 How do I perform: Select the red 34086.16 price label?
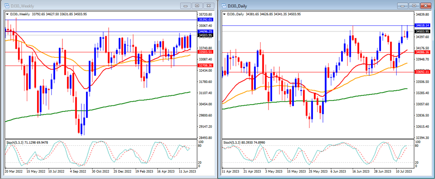coord(422,52)
